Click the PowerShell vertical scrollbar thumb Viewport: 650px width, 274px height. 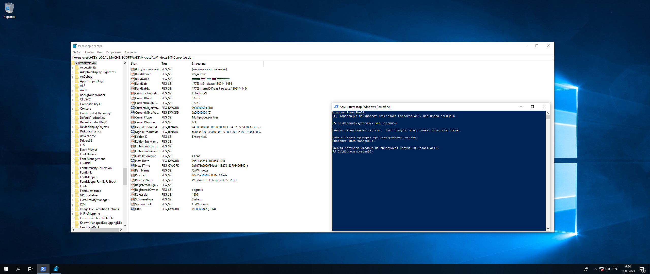[x=548, y=117]
